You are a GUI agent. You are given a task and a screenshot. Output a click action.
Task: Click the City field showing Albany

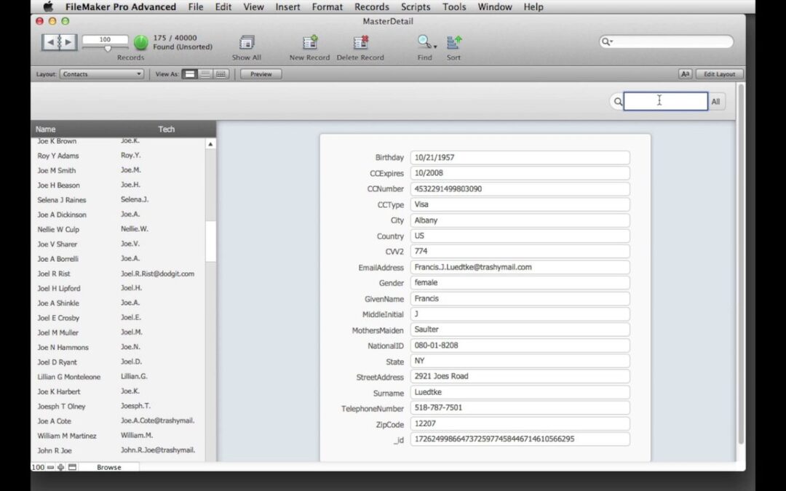pyautogui.click(x=520, y=220)
